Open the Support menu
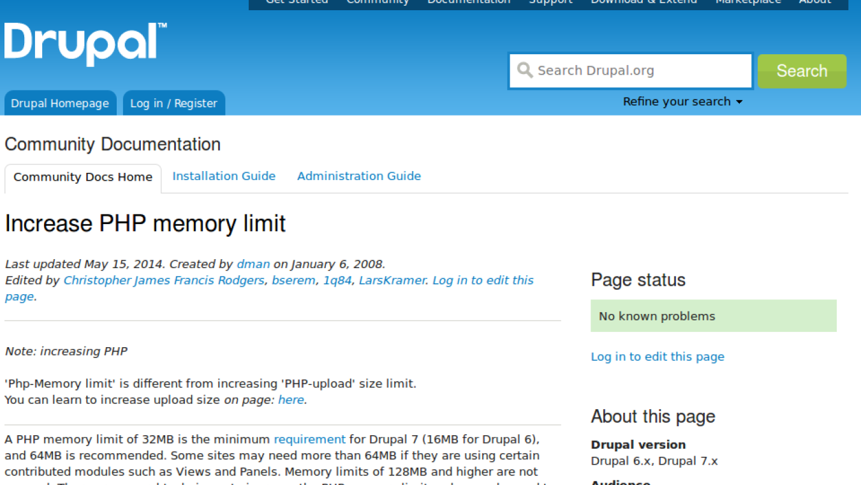 [x=550, y=3]
